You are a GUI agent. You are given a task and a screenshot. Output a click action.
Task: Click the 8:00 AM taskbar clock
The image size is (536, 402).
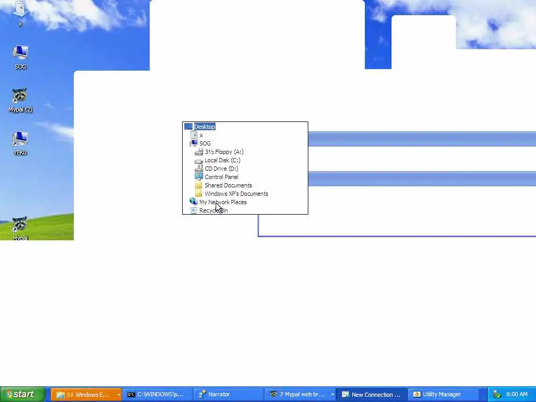pyautogui.click(x=517, y=394)
